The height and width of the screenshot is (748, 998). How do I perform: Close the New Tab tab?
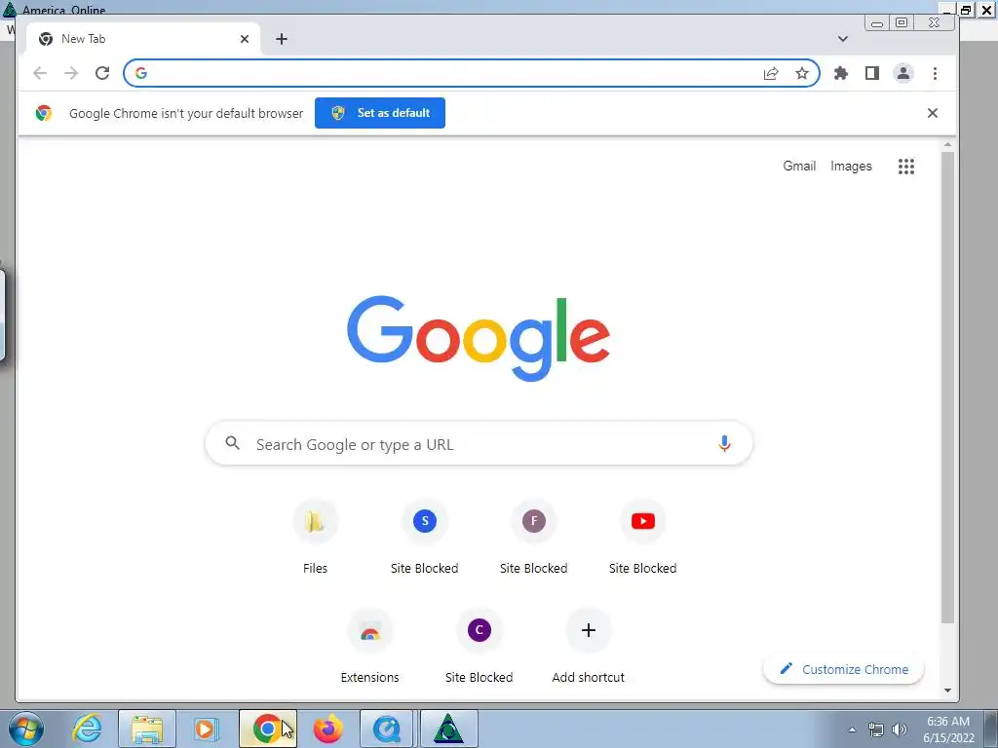(x=245, y=39)
